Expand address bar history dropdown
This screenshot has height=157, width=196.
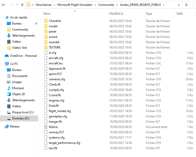pyautogui.click(x=179, y=5)
